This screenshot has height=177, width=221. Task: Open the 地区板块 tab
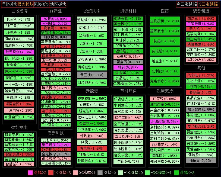pos(58,4)
